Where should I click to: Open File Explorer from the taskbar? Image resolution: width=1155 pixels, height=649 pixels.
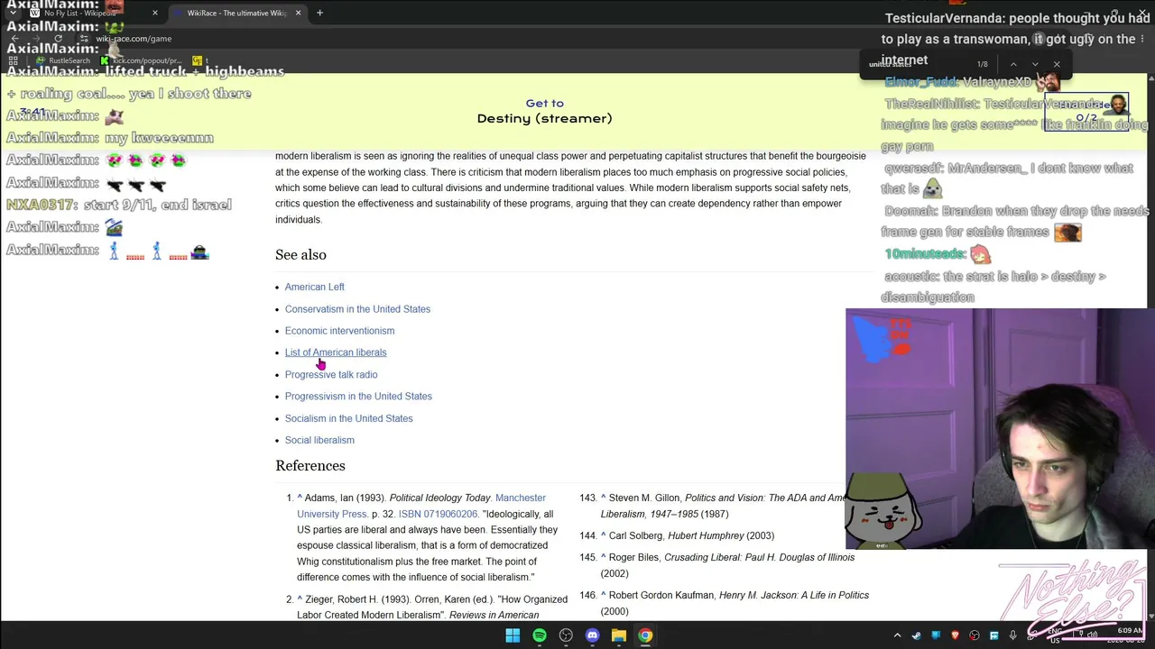coord(619,635)
